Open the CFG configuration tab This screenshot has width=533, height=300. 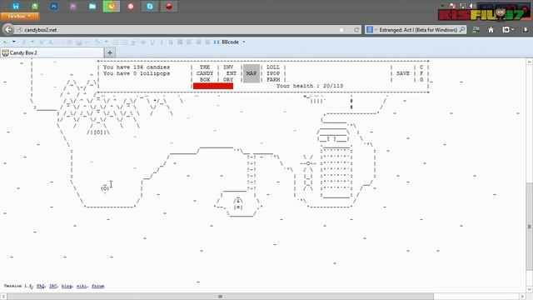coord(421,73)
